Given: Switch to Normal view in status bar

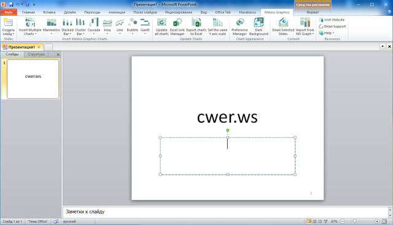Looking at the screenshot, I should pyautogui.click(x=309, y=221).
